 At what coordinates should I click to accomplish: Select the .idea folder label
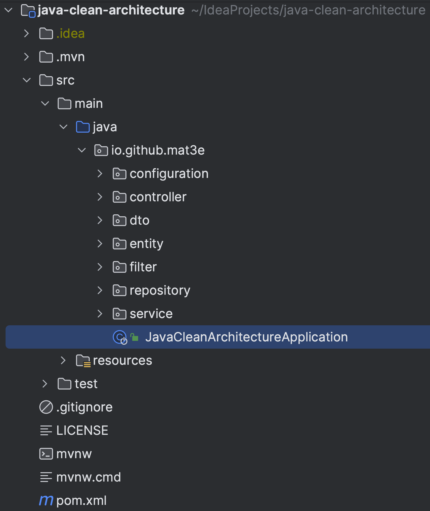pos(70,34)
